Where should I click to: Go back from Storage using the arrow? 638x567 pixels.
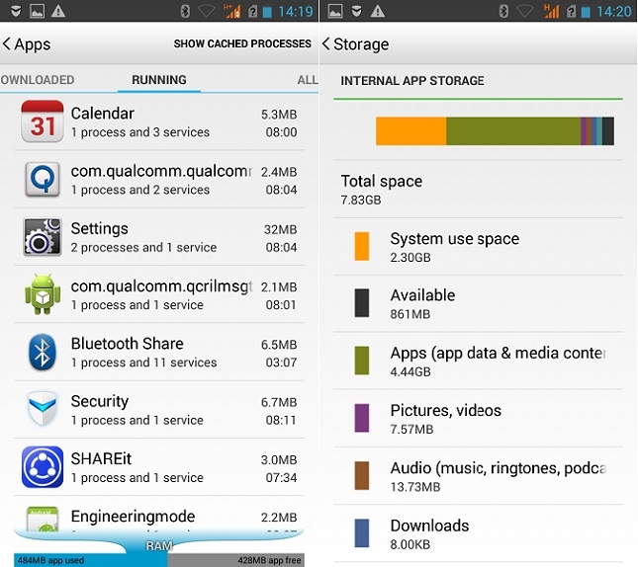pos(325,43)
